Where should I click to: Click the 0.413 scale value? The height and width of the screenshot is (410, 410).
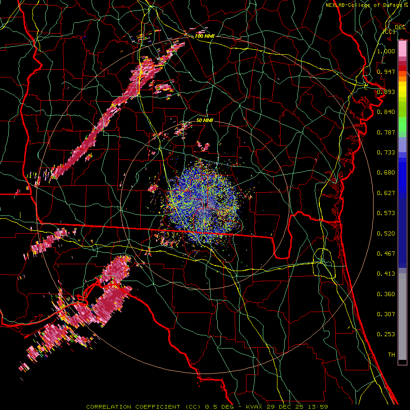386,274
